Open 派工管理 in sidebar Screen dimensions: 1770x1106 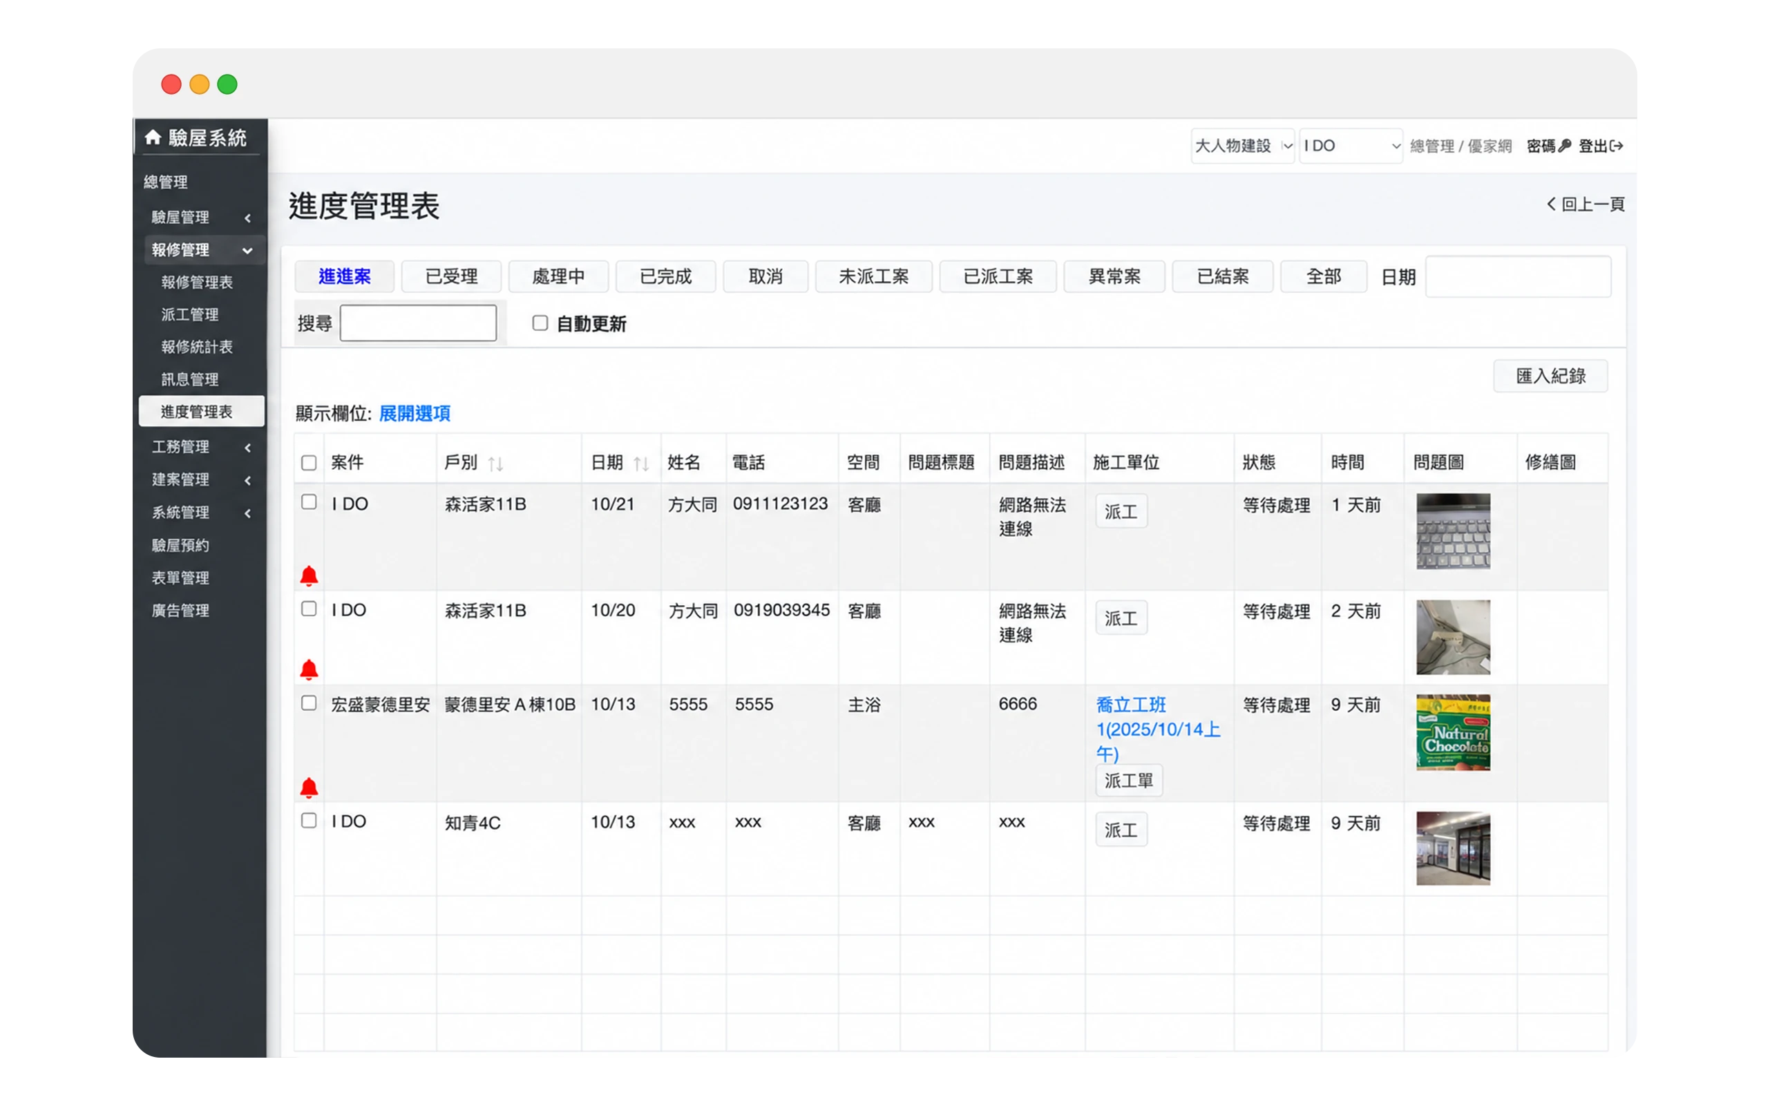coord(189,314)
